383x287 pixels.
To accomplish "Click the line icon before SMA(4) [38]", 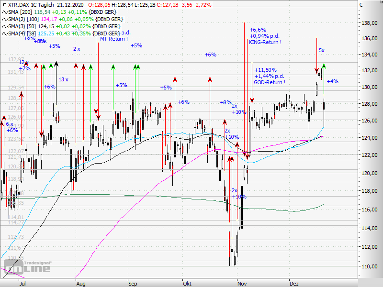I will point(5,33).
